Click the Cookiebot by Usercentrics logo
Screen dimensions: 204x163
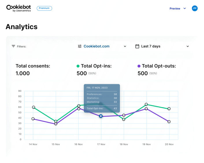tap(18, 8)
